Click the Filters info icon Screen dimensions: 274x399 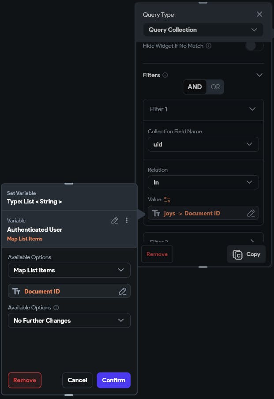165,75
